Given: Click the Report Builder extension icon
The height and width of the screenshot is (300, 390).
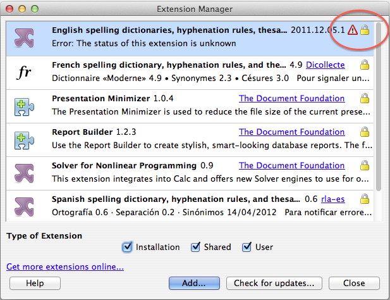Looking at the screenshot, I should click(x=23, y=139).
